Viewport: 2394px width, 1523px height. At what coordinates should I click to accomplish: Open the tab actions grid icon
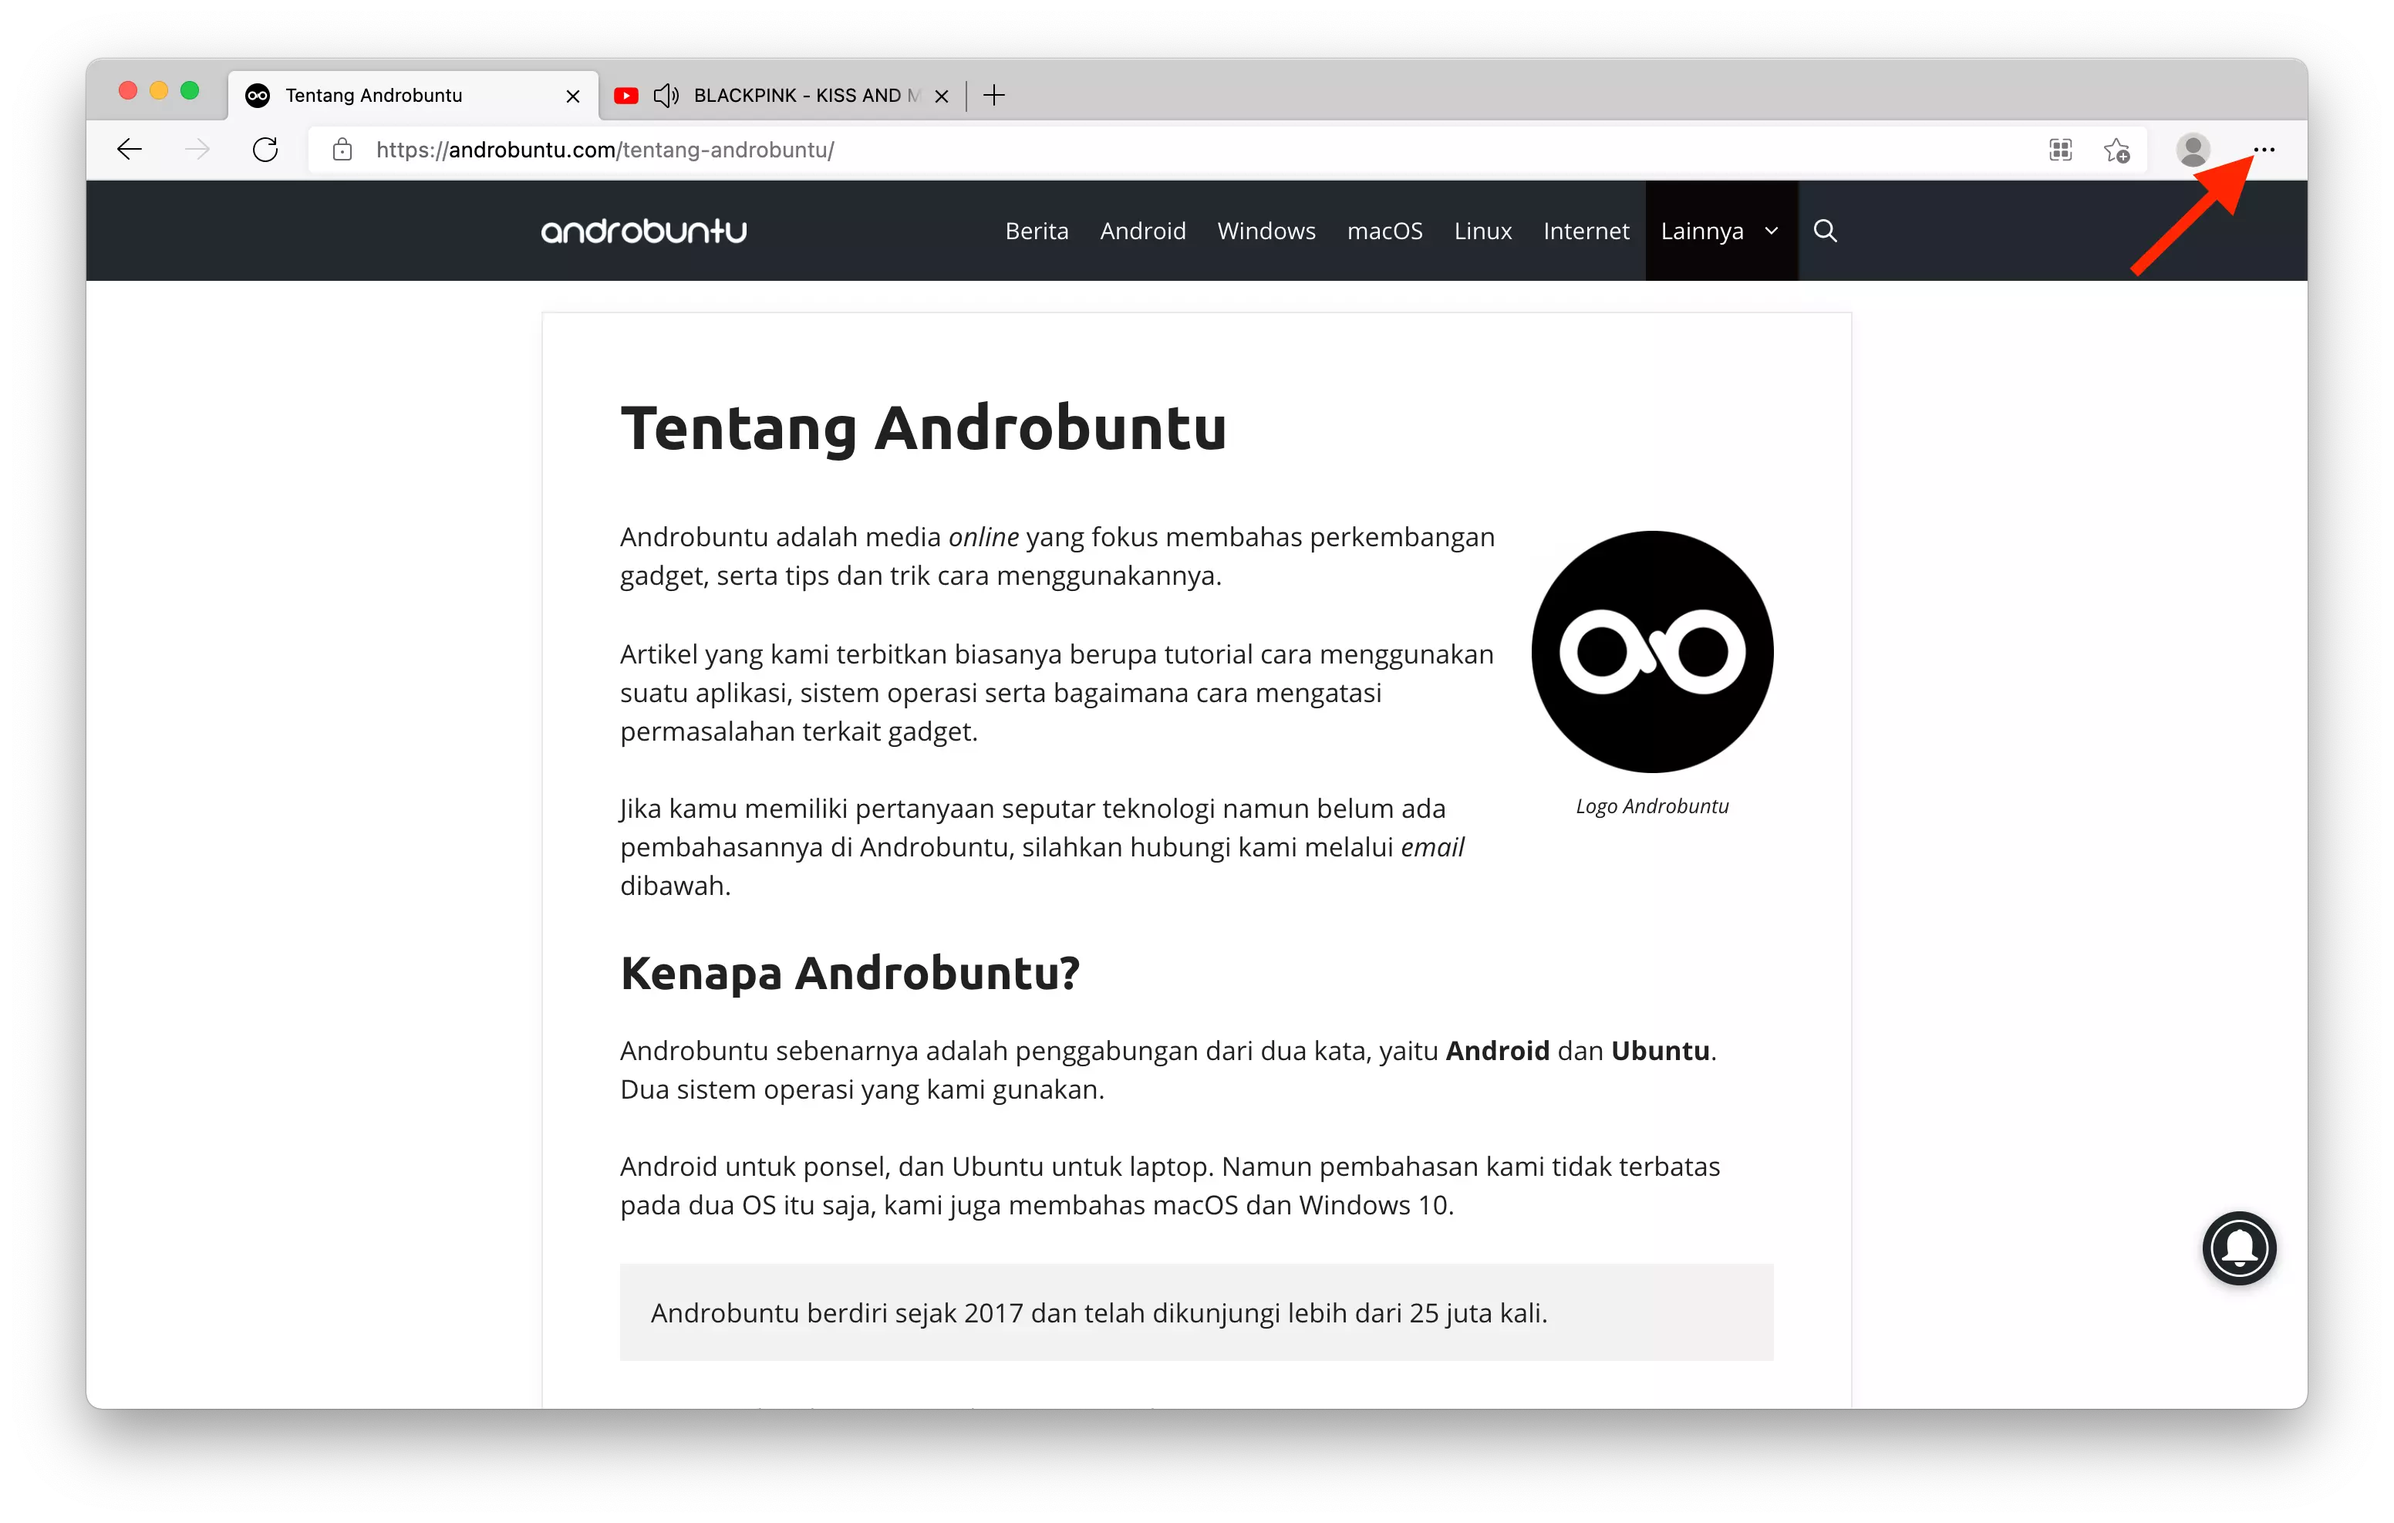tap(2060, 150)
